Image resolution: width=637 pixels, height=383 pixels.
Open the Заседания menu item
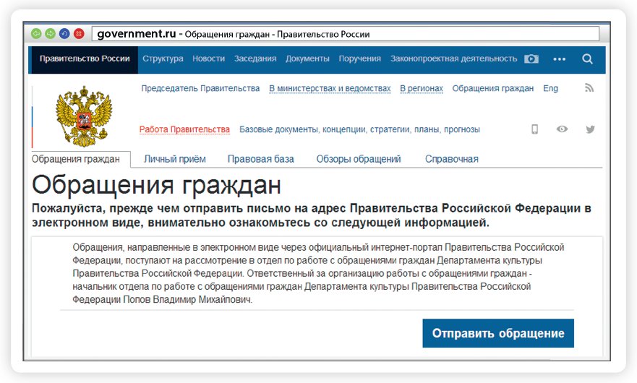[255, 59]
